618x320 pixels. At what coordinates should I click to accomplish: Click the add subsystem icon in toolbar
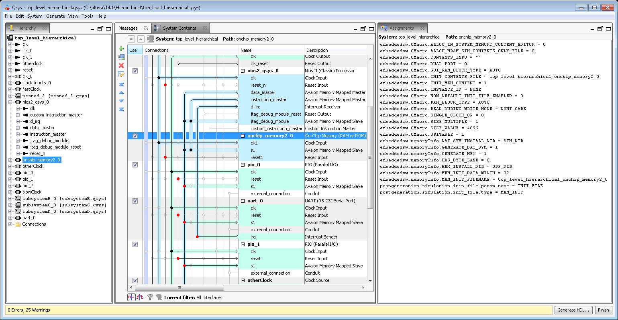pos(121,57)
